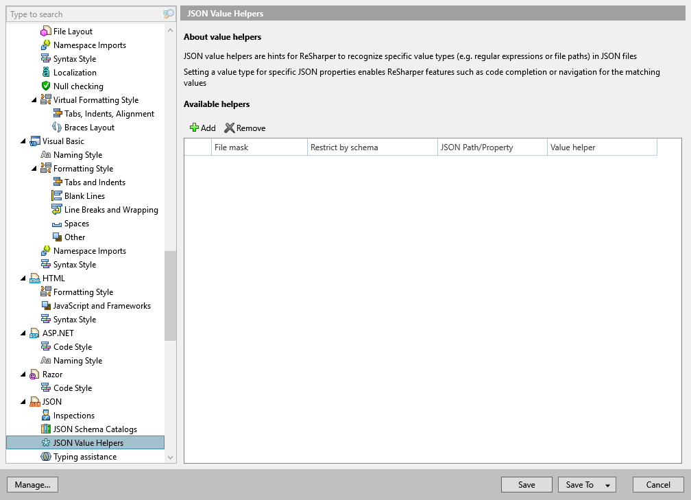Collapse the HTML tree node
The image size is (691, 500).
pos(24,278)
